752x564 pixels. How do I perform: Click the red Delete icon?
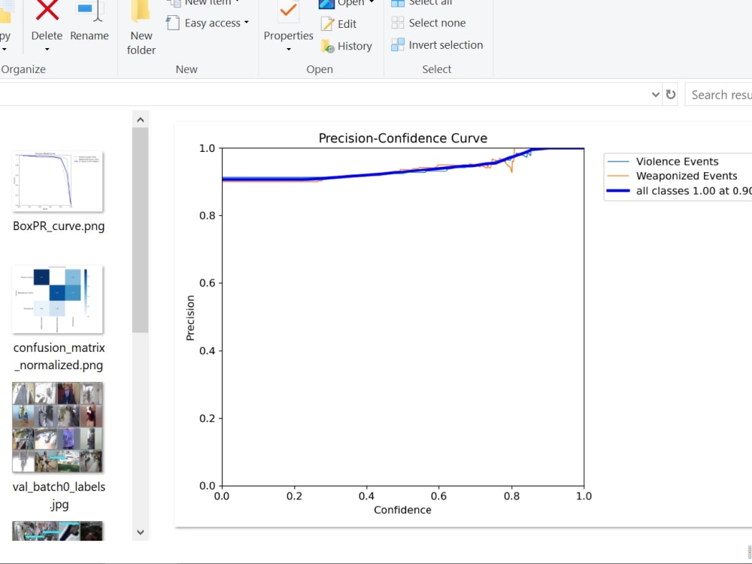point(47,11)
